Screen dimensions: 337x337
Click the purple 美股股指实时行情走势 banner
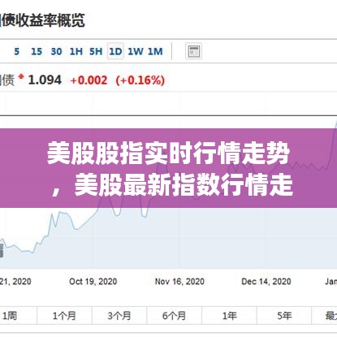pos(168,168)
